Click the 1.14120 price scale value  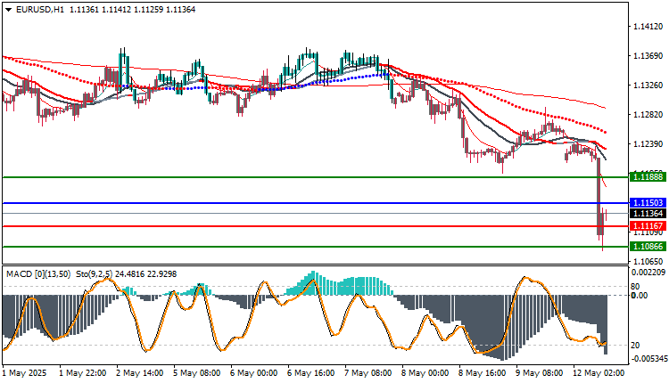648,27
